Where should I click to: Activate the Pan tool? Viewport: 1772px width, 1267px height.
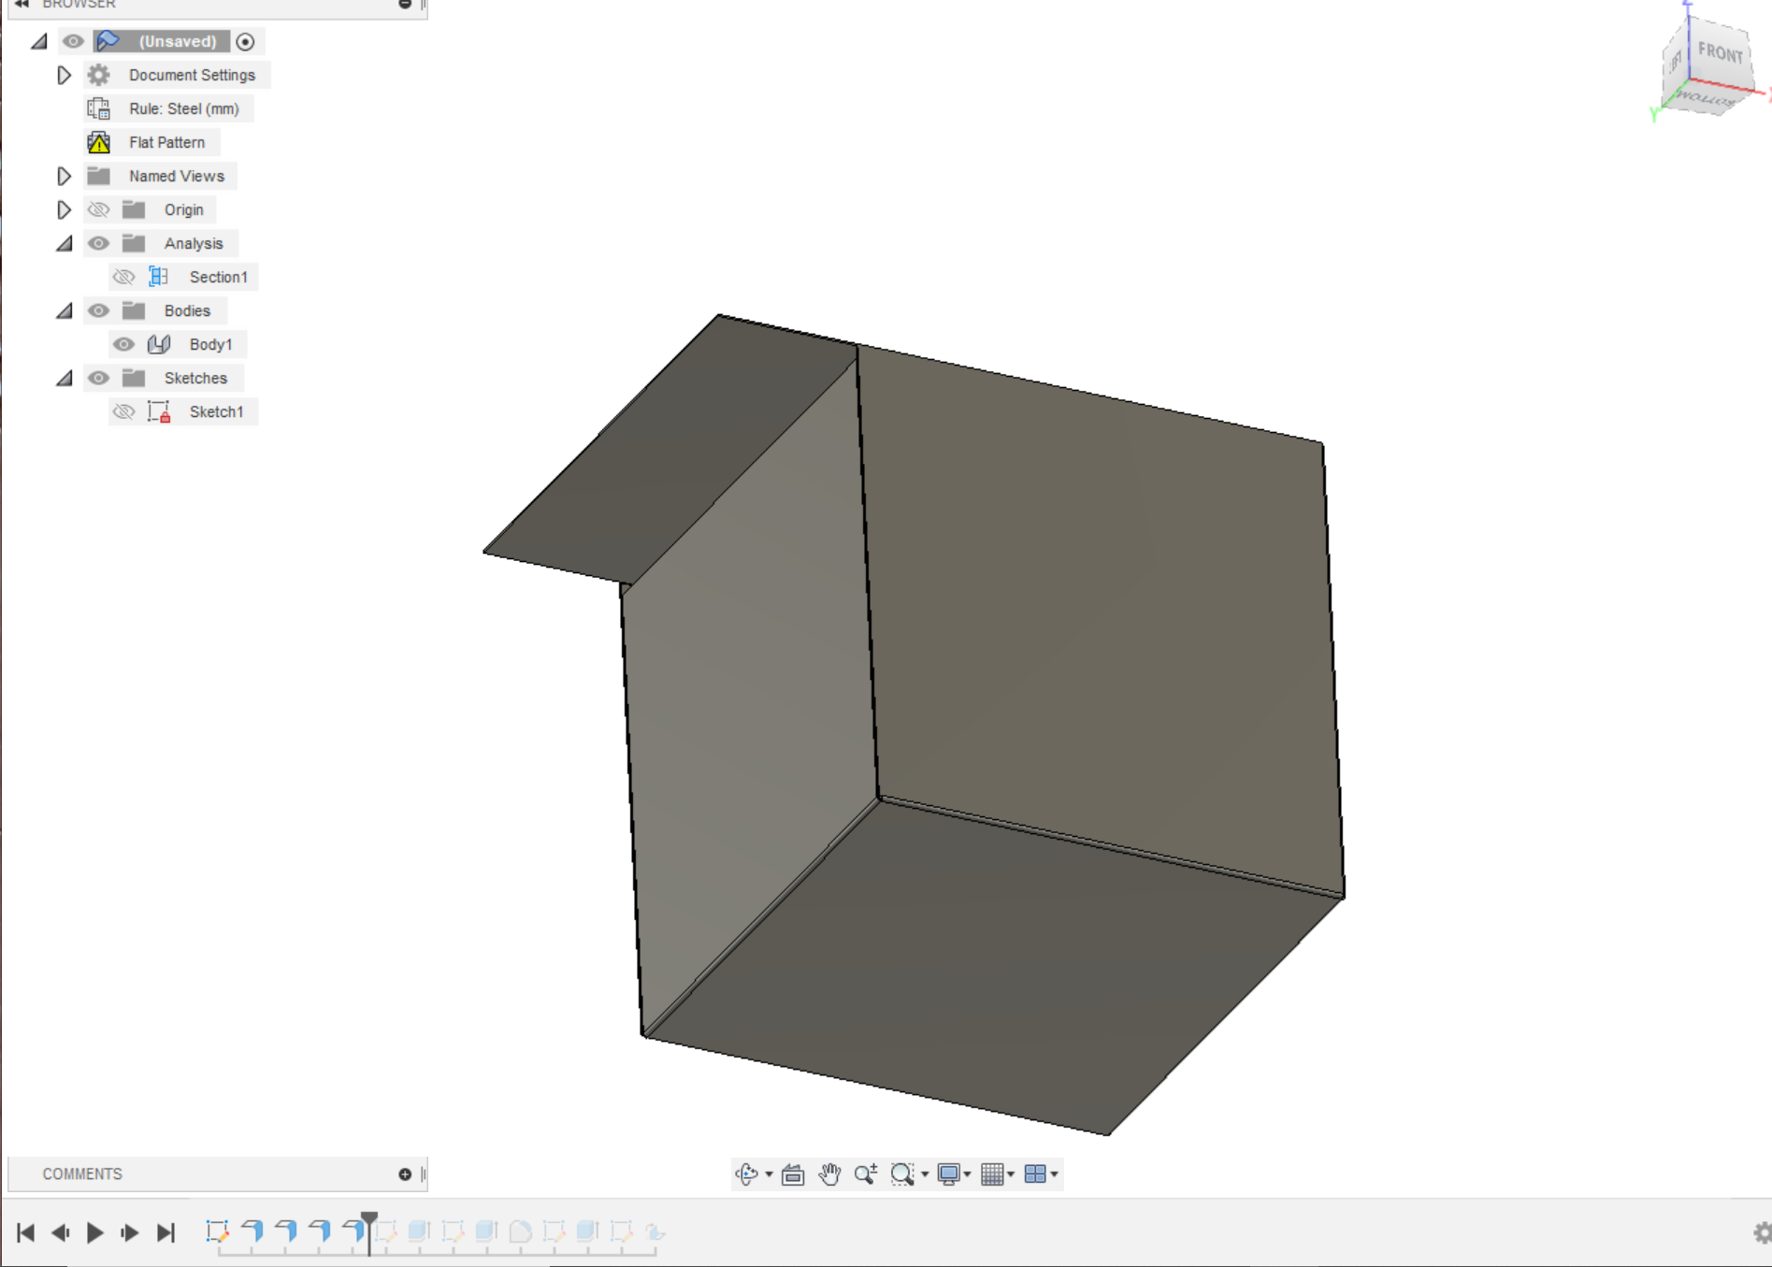click(828, 1173)
